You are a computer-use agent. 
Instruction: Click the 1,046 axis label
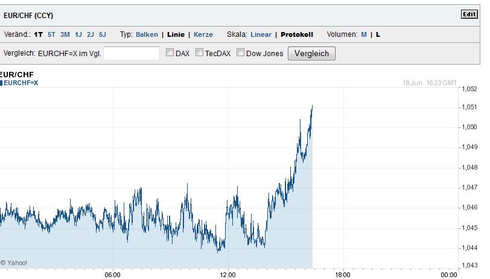coord(469,207)
